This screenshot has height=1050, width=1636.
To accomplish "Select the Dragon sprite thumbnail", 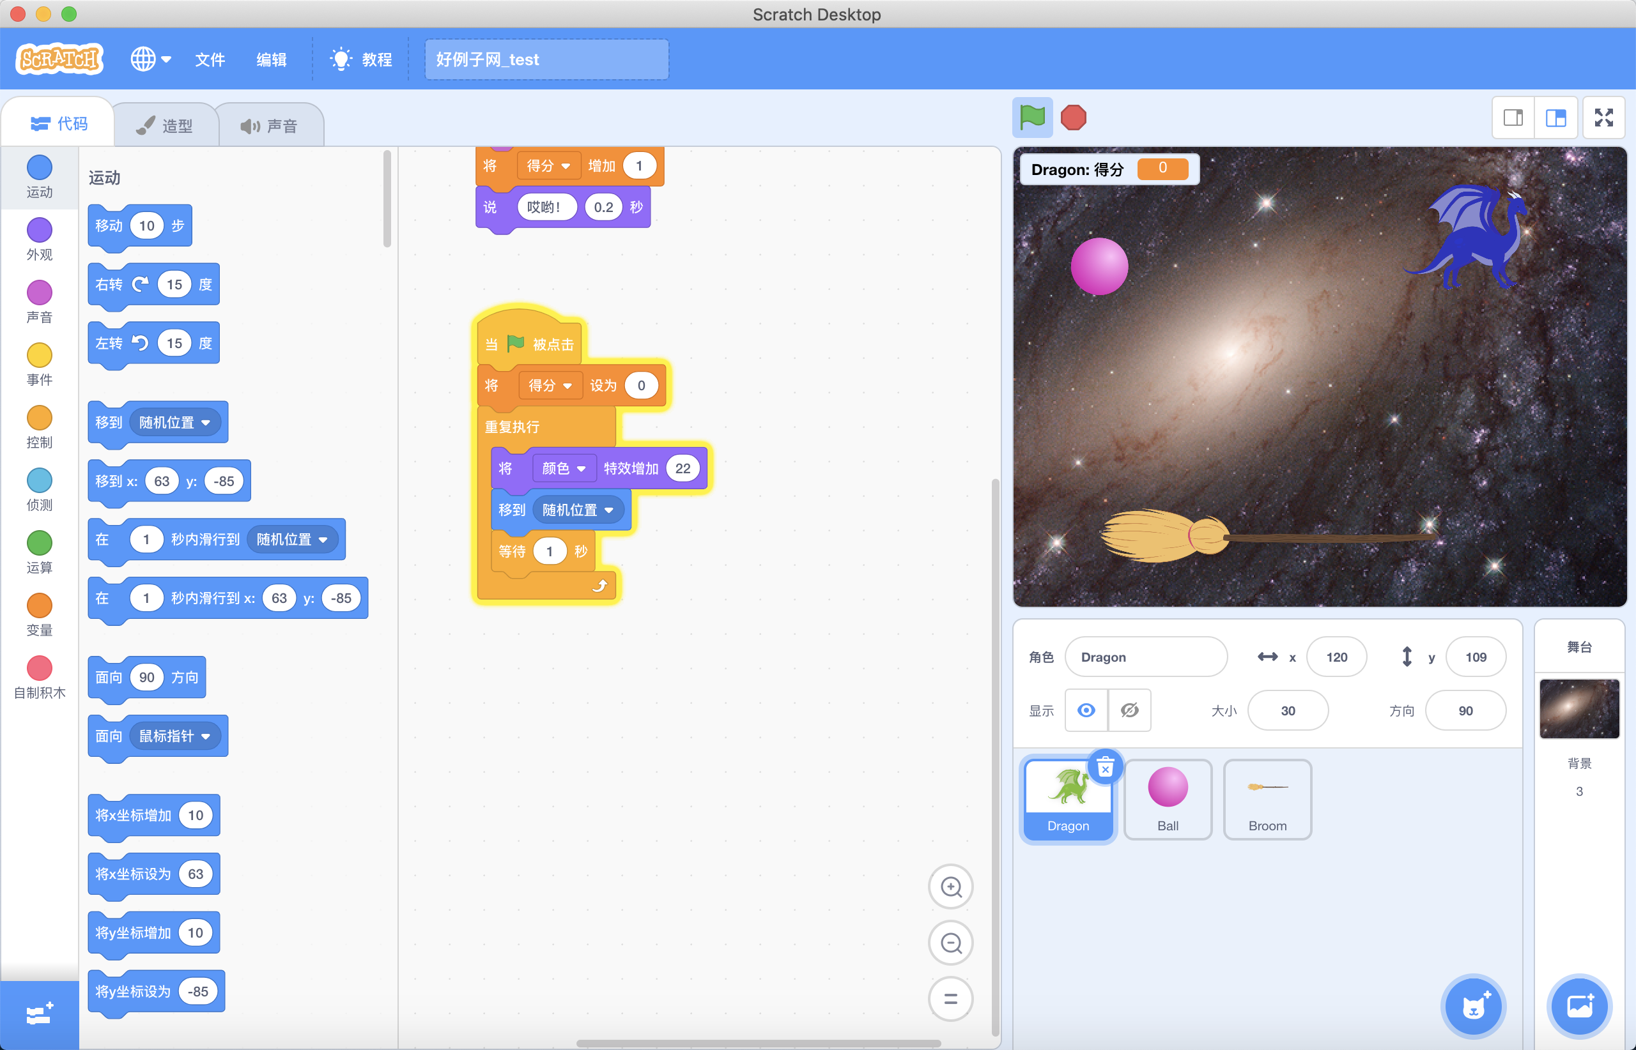I will click(x=1068, y=800).
